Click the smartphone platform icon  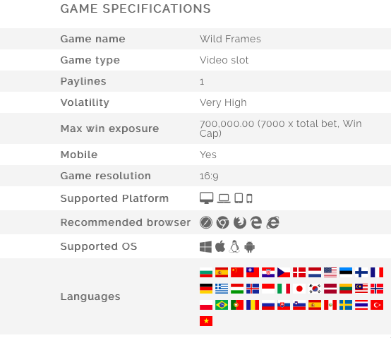pyautogui.click(x=249, y=199)
